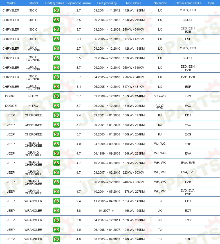
Task: Click fuel icon for Jeep Cherokee 150kW row
Action: coord(56,134)
